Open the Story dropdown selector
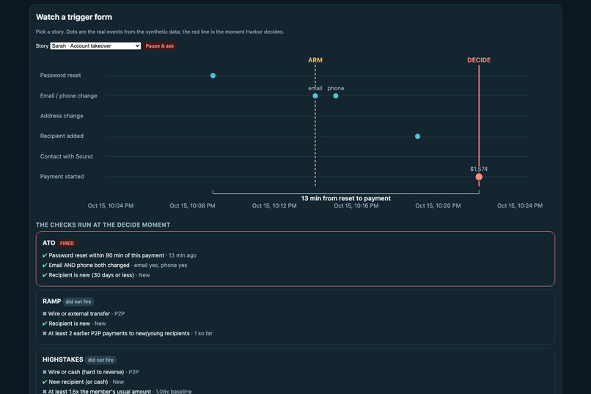 [95, 46]
